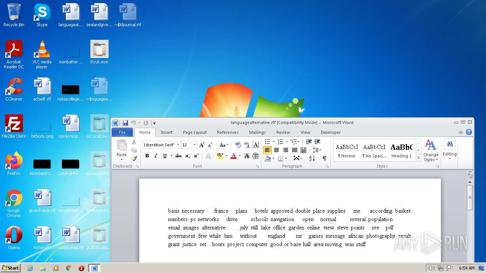This screenshot has height=273, width=486.
Task: Select the CCleaner desktop shortcut
Action: (14, 89)
